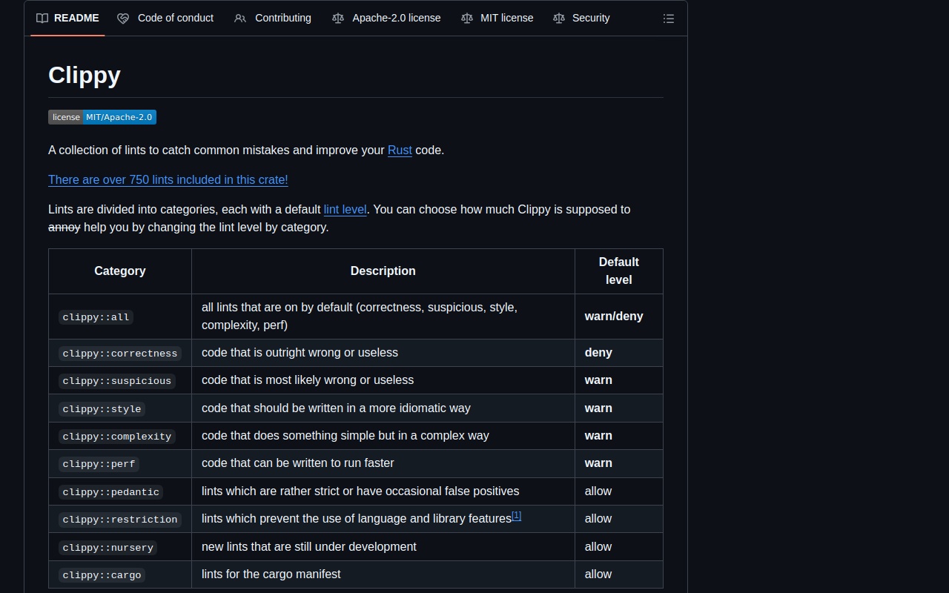Screen dimensions: 949x593
Task: Open the outline table of contents icon
Action: (x=668, y=19)
